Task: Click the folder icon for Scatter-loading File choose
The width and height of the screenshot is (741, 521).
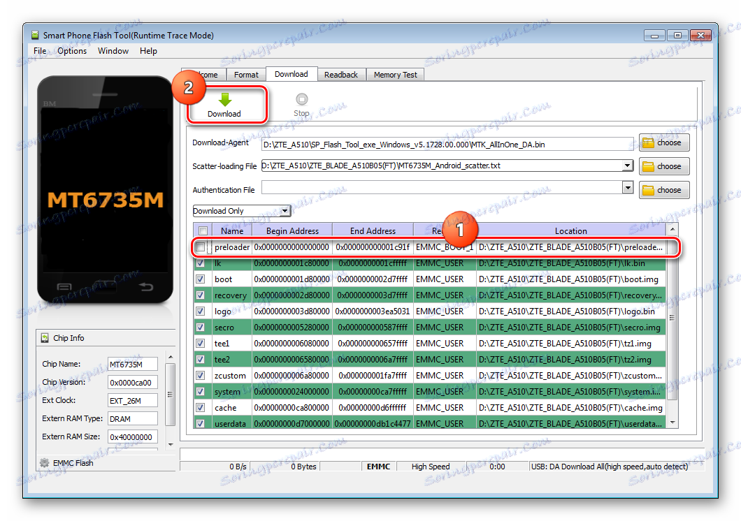Action: click(x=648, y=166)
